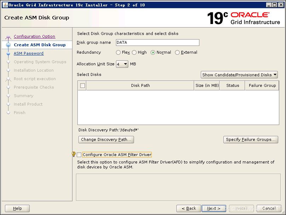Click the Java installer icon in title bar
This screenshot has height=215, width=286.
[x=5, y=5]
